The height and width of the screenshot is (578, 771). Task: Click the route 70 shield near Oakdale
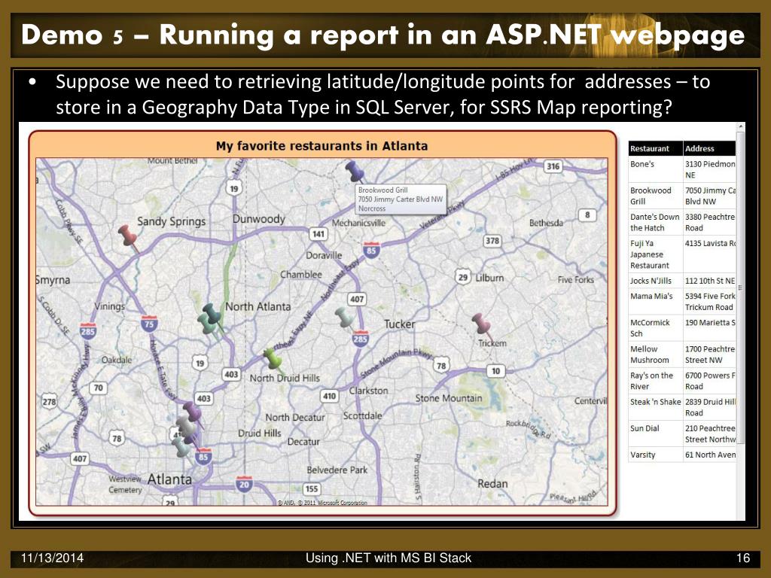[x=99, y=388]
